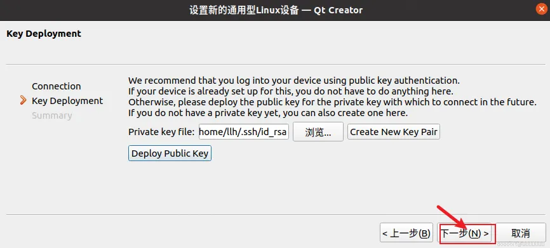The width and height of the screenshot is (550, 248).
Task: Cancel the wizard with the 取消 button
Action: pyautogui.click(x=521, y=233)
